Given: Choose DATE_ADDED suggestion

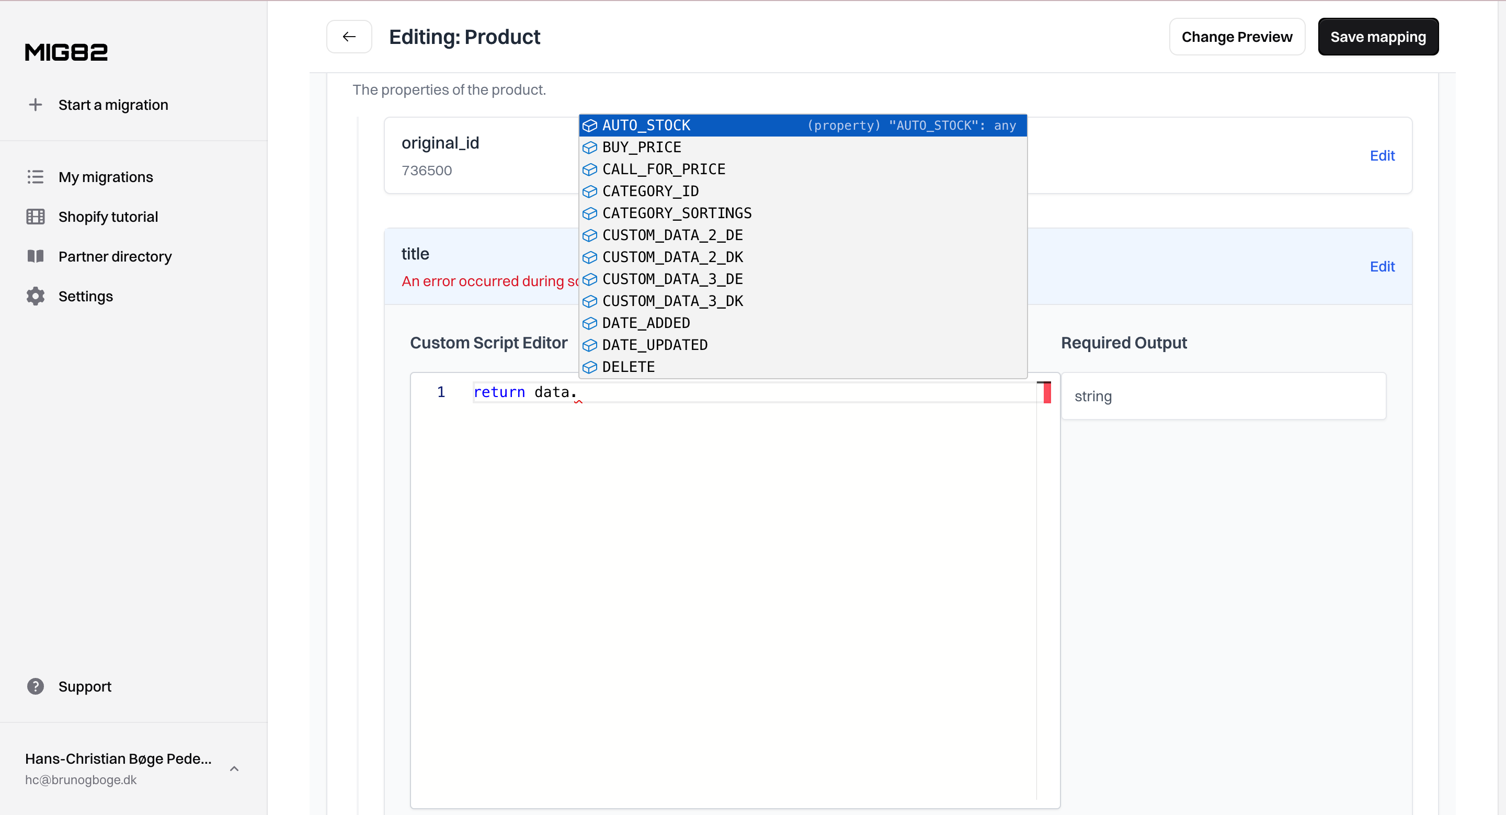Looking at the screenshot, I should point(803,323).
